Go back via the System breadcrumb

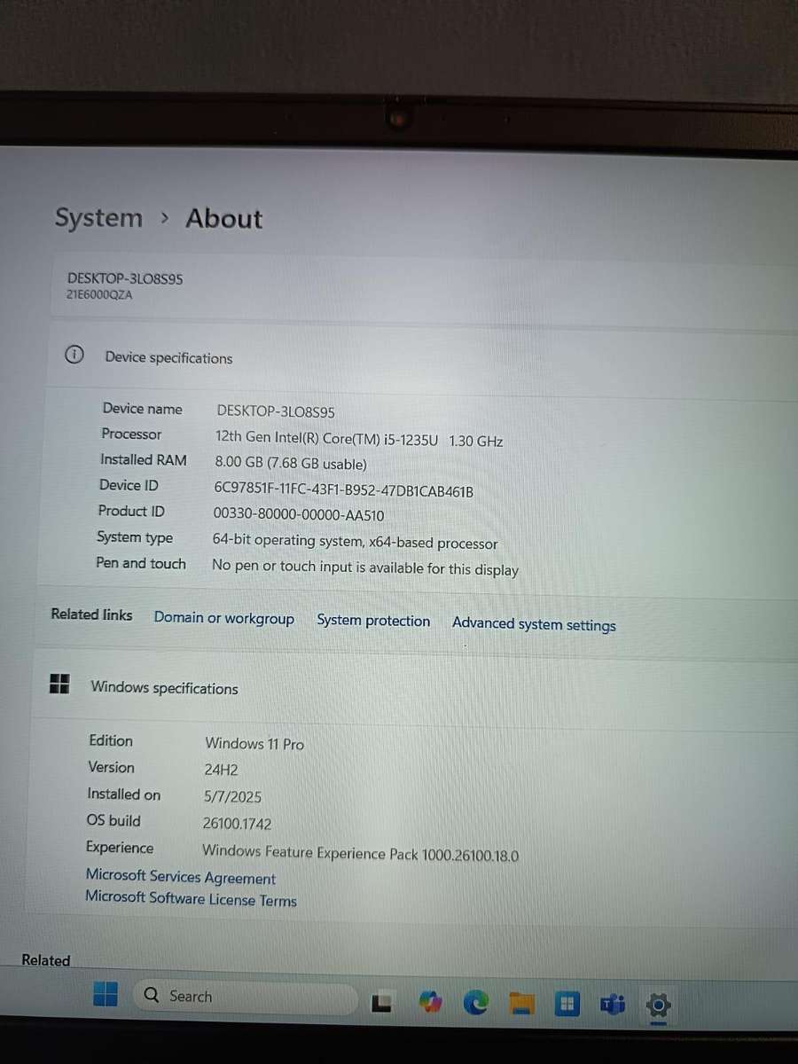point(98,218)
